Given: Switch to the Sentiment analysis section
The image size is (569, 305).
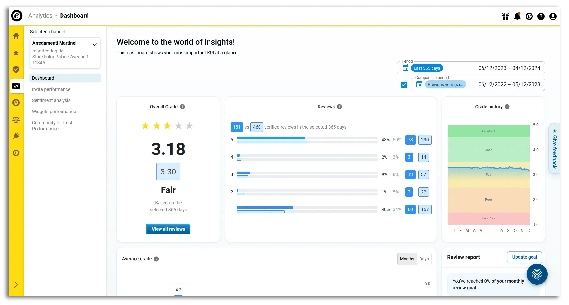Looking at the screenshot, I should click(51, 100).
